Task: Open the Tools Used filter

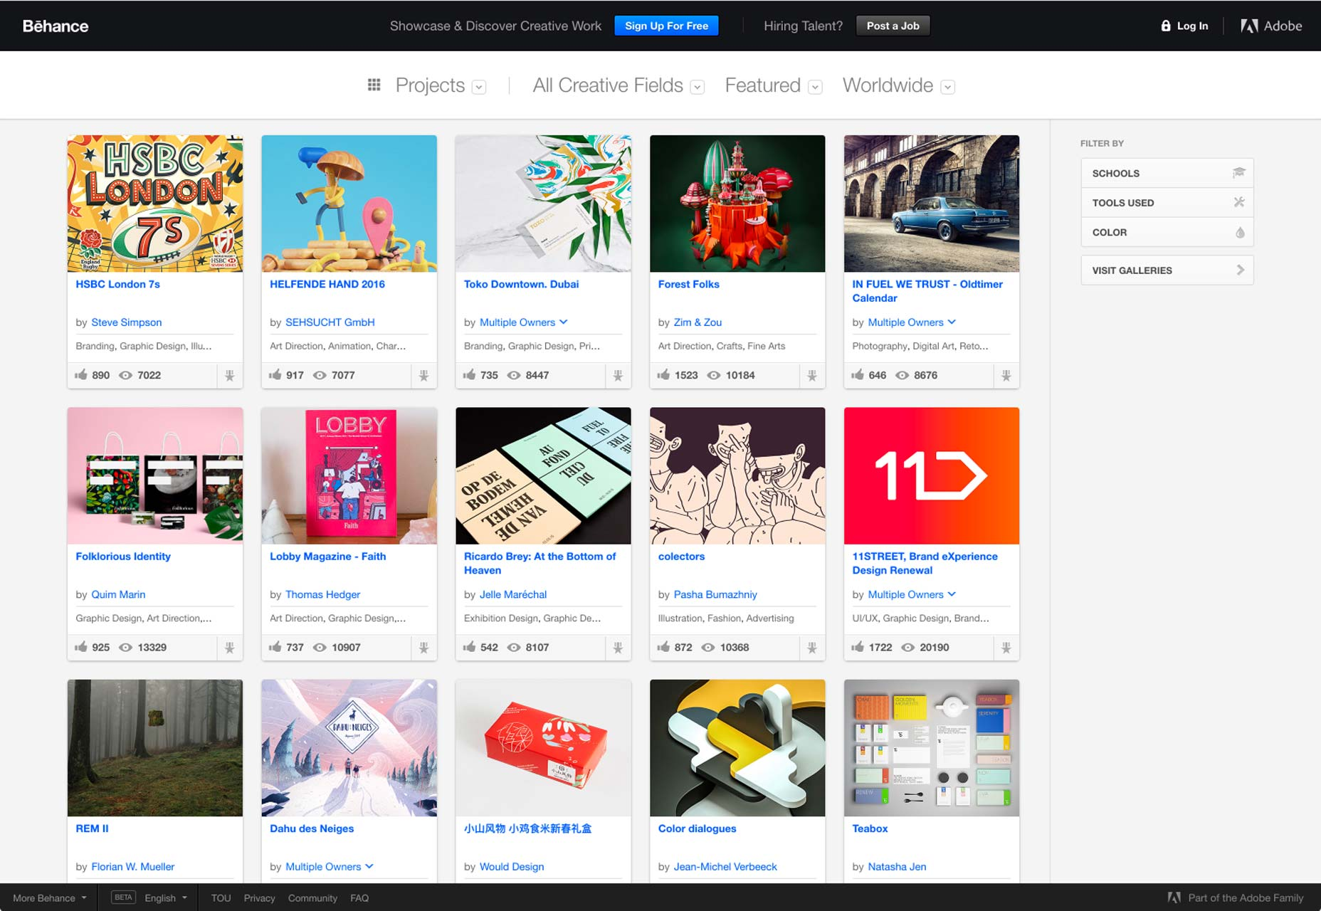Action: 1167,203
